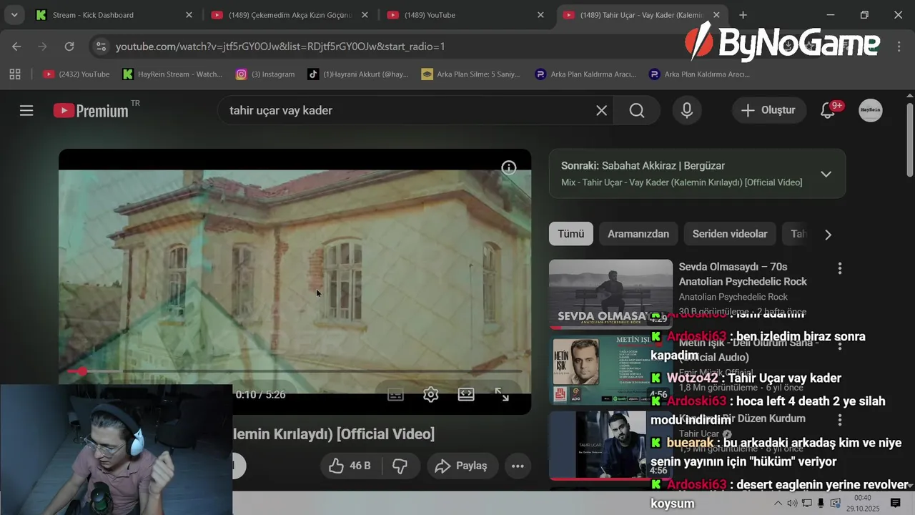The height and width of the screenshot is (515, 915).
Task: Open options for Sevda Olmasaydı video
Action: tap(840, 268)
